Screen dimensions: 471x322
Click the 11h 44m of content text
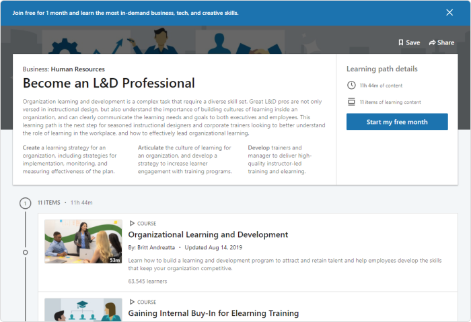pos(381,86)
